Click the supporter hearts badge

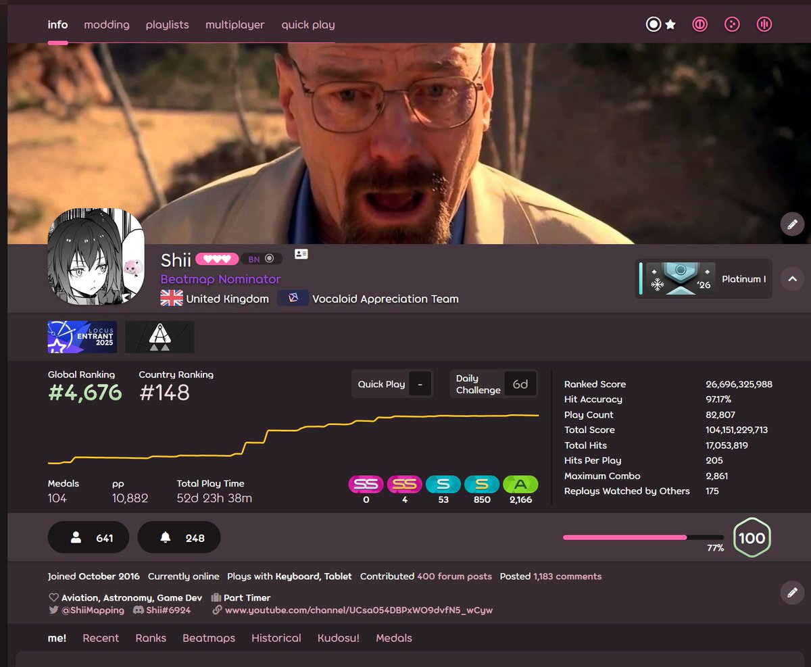[x=217, y=259]
